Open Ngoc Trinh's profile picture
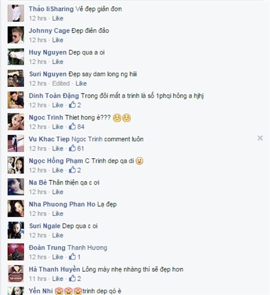The width and height of the screenshot is (270, 295). [16, 122]
